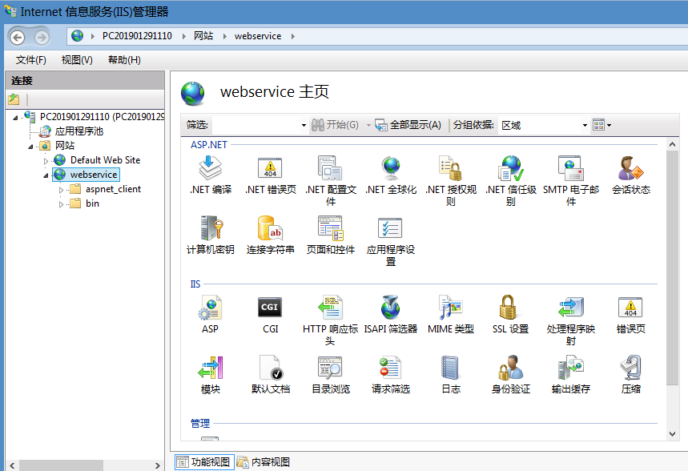Click the 全部显示(A) button
The height and width of the screenshot is (471, 688).
click(x=408, y=125)
